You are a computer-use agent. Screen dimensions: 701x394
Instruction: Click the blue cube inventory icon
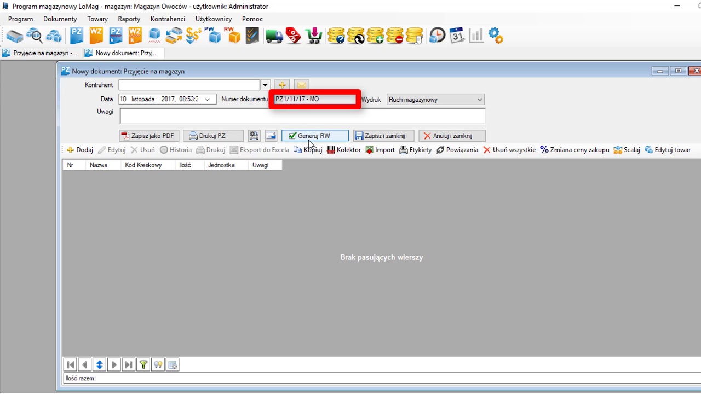(154, 36)
